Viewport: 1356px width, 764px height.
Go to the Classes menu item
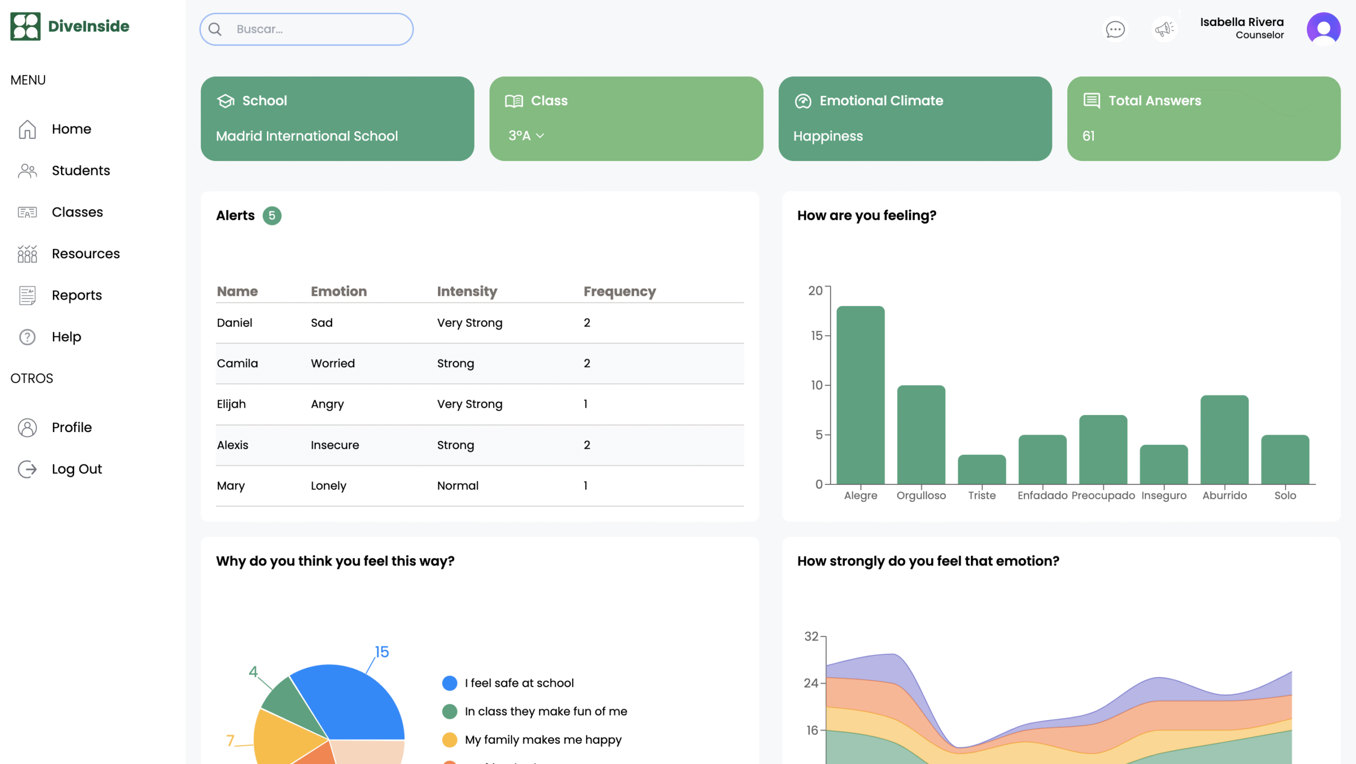(x=77, y=212)
